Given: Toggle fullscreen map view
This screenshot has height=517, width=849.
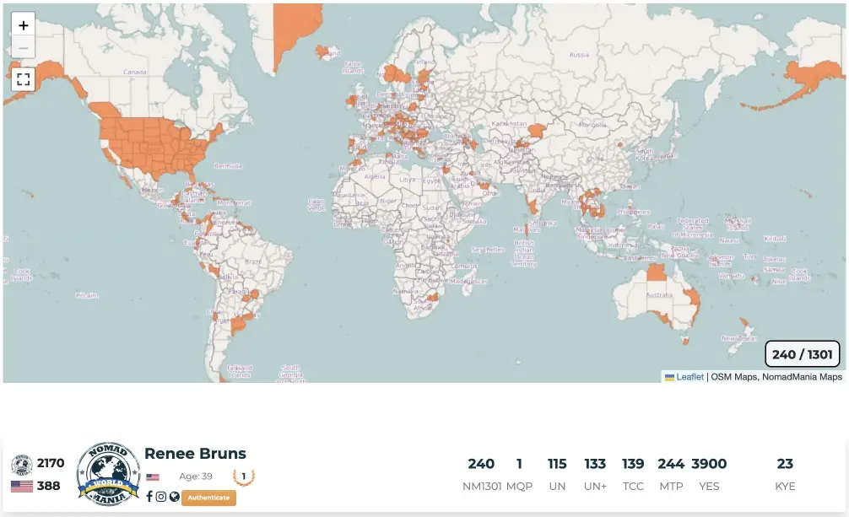Looking at the screenshot, I should pyautogui.click(x=24, y=79).
